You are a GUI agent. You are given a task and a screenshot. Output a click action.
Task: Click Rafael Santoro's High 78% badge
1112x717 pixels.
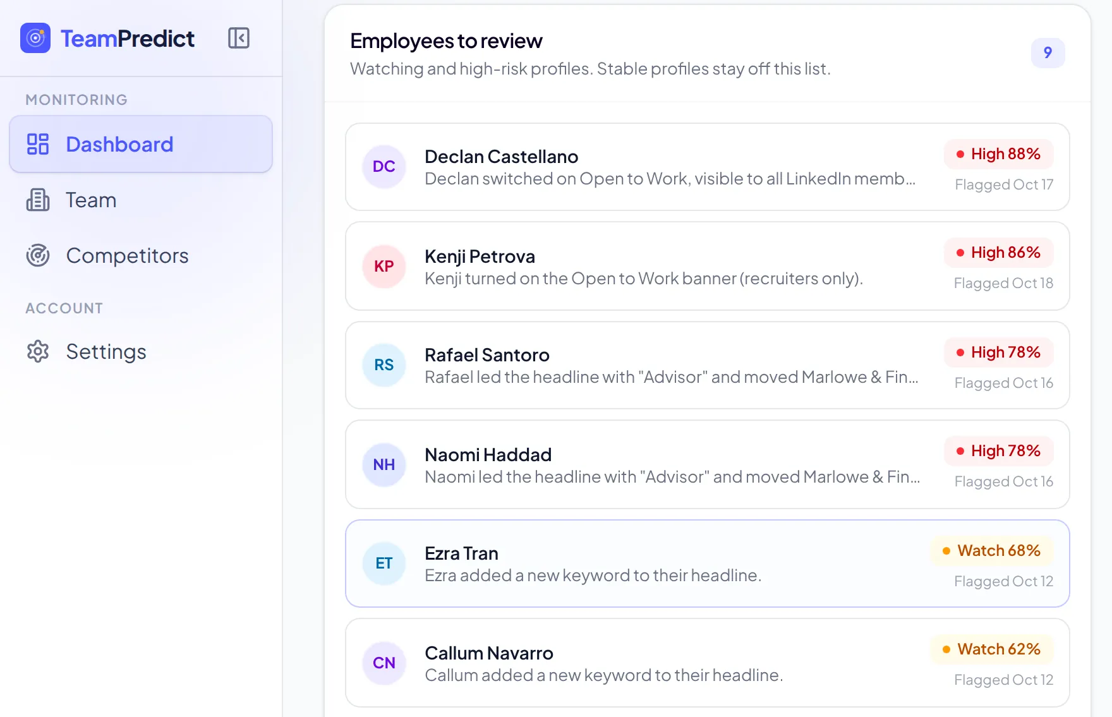tap(999, 352)
